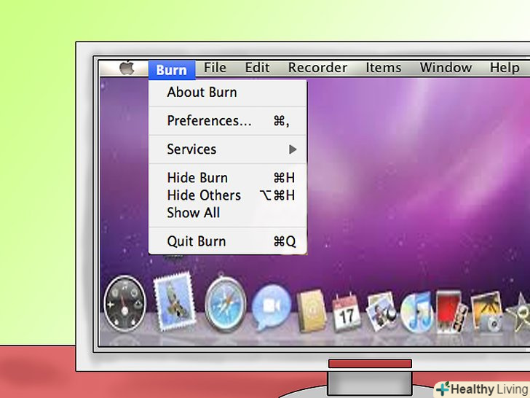Open Preview from the Dock
This screenshot has height=398, width=530.
click(381, 311)
